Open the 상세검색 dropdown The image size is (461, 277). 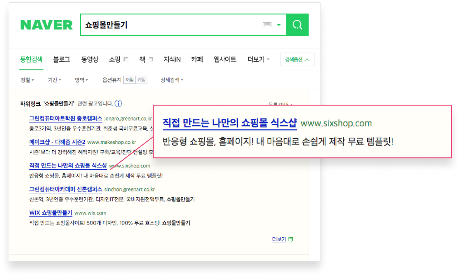(172, 80)
